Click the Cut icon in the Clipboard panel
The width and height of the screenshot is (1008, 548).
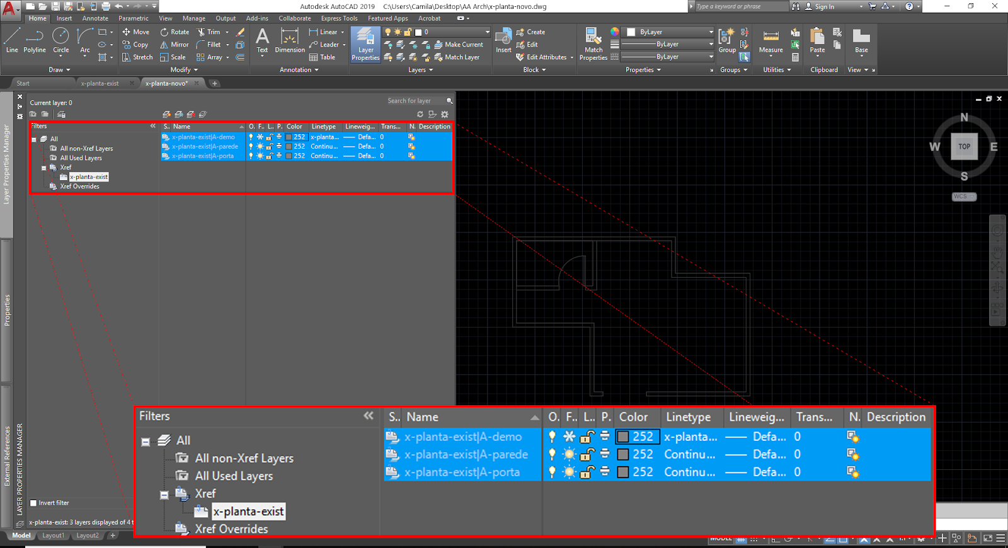coord(837,32)
